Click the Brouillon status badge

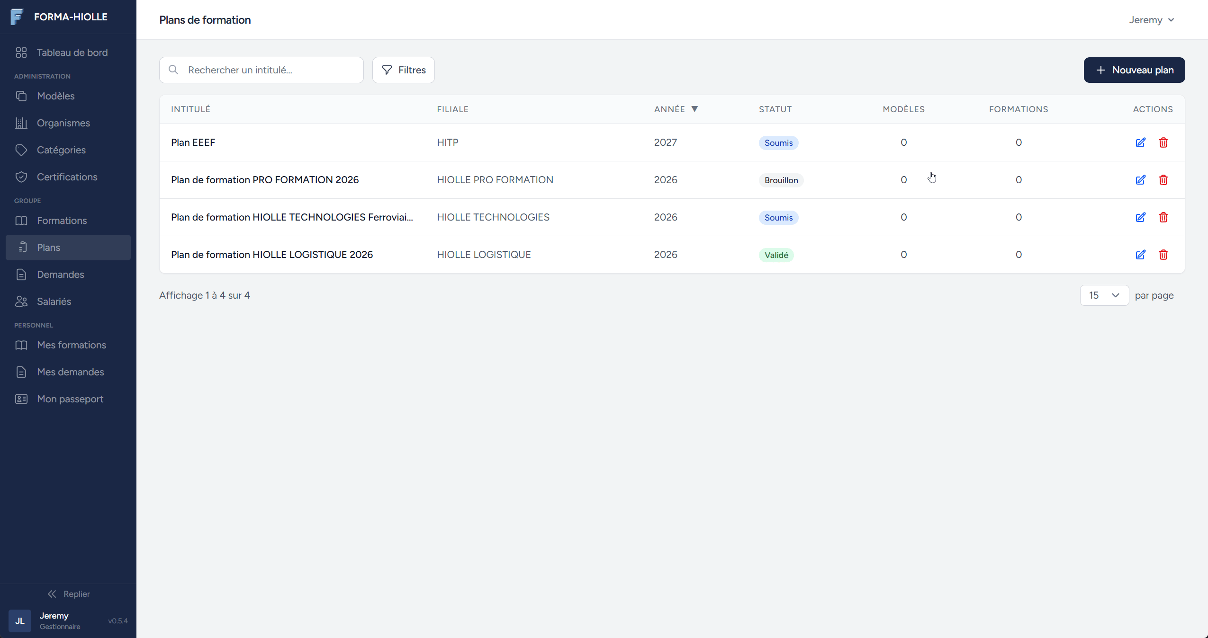[781, 180]
